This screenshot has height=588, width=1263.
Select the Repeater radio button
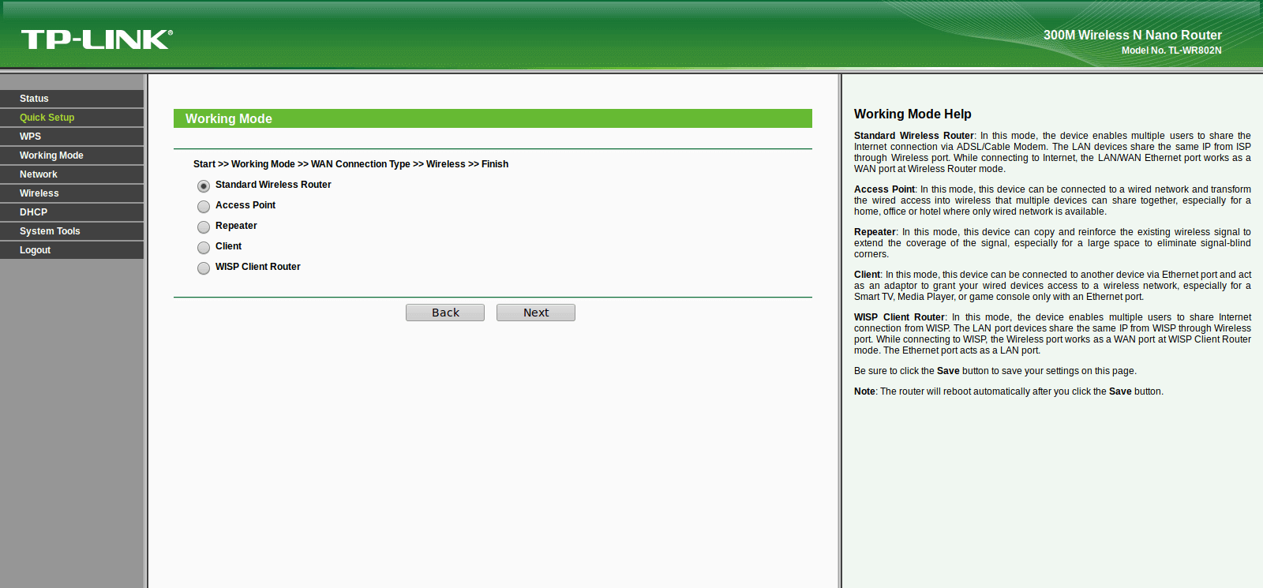(204, 227)
